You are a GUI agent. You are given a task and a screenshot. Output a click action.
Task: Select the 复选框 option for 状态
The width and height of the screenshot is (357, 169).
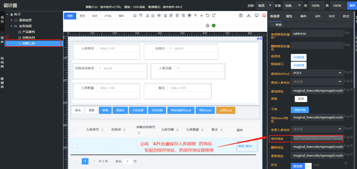tap(298, 166)
